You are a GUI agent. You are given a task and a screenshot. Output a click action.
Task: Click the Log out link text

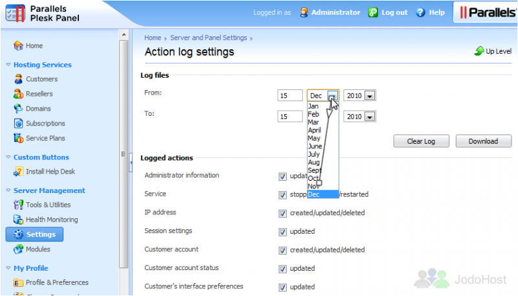[394, 12]
